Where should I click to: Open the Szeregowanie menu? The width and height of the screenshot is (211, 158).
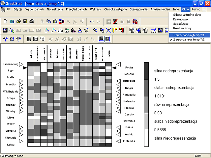tap(138, 9)
